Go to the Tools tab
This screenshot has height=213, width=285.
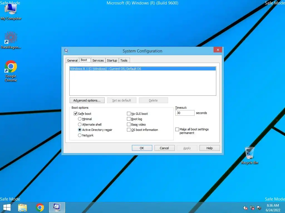tap(124, 60)
